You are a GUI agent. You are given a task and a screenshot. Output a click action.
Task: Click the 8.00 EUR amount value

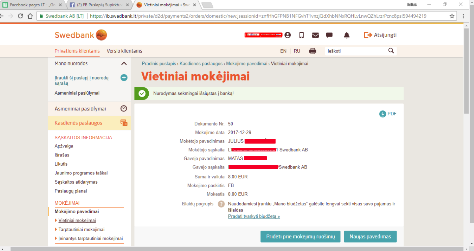[x=238, y=176]
